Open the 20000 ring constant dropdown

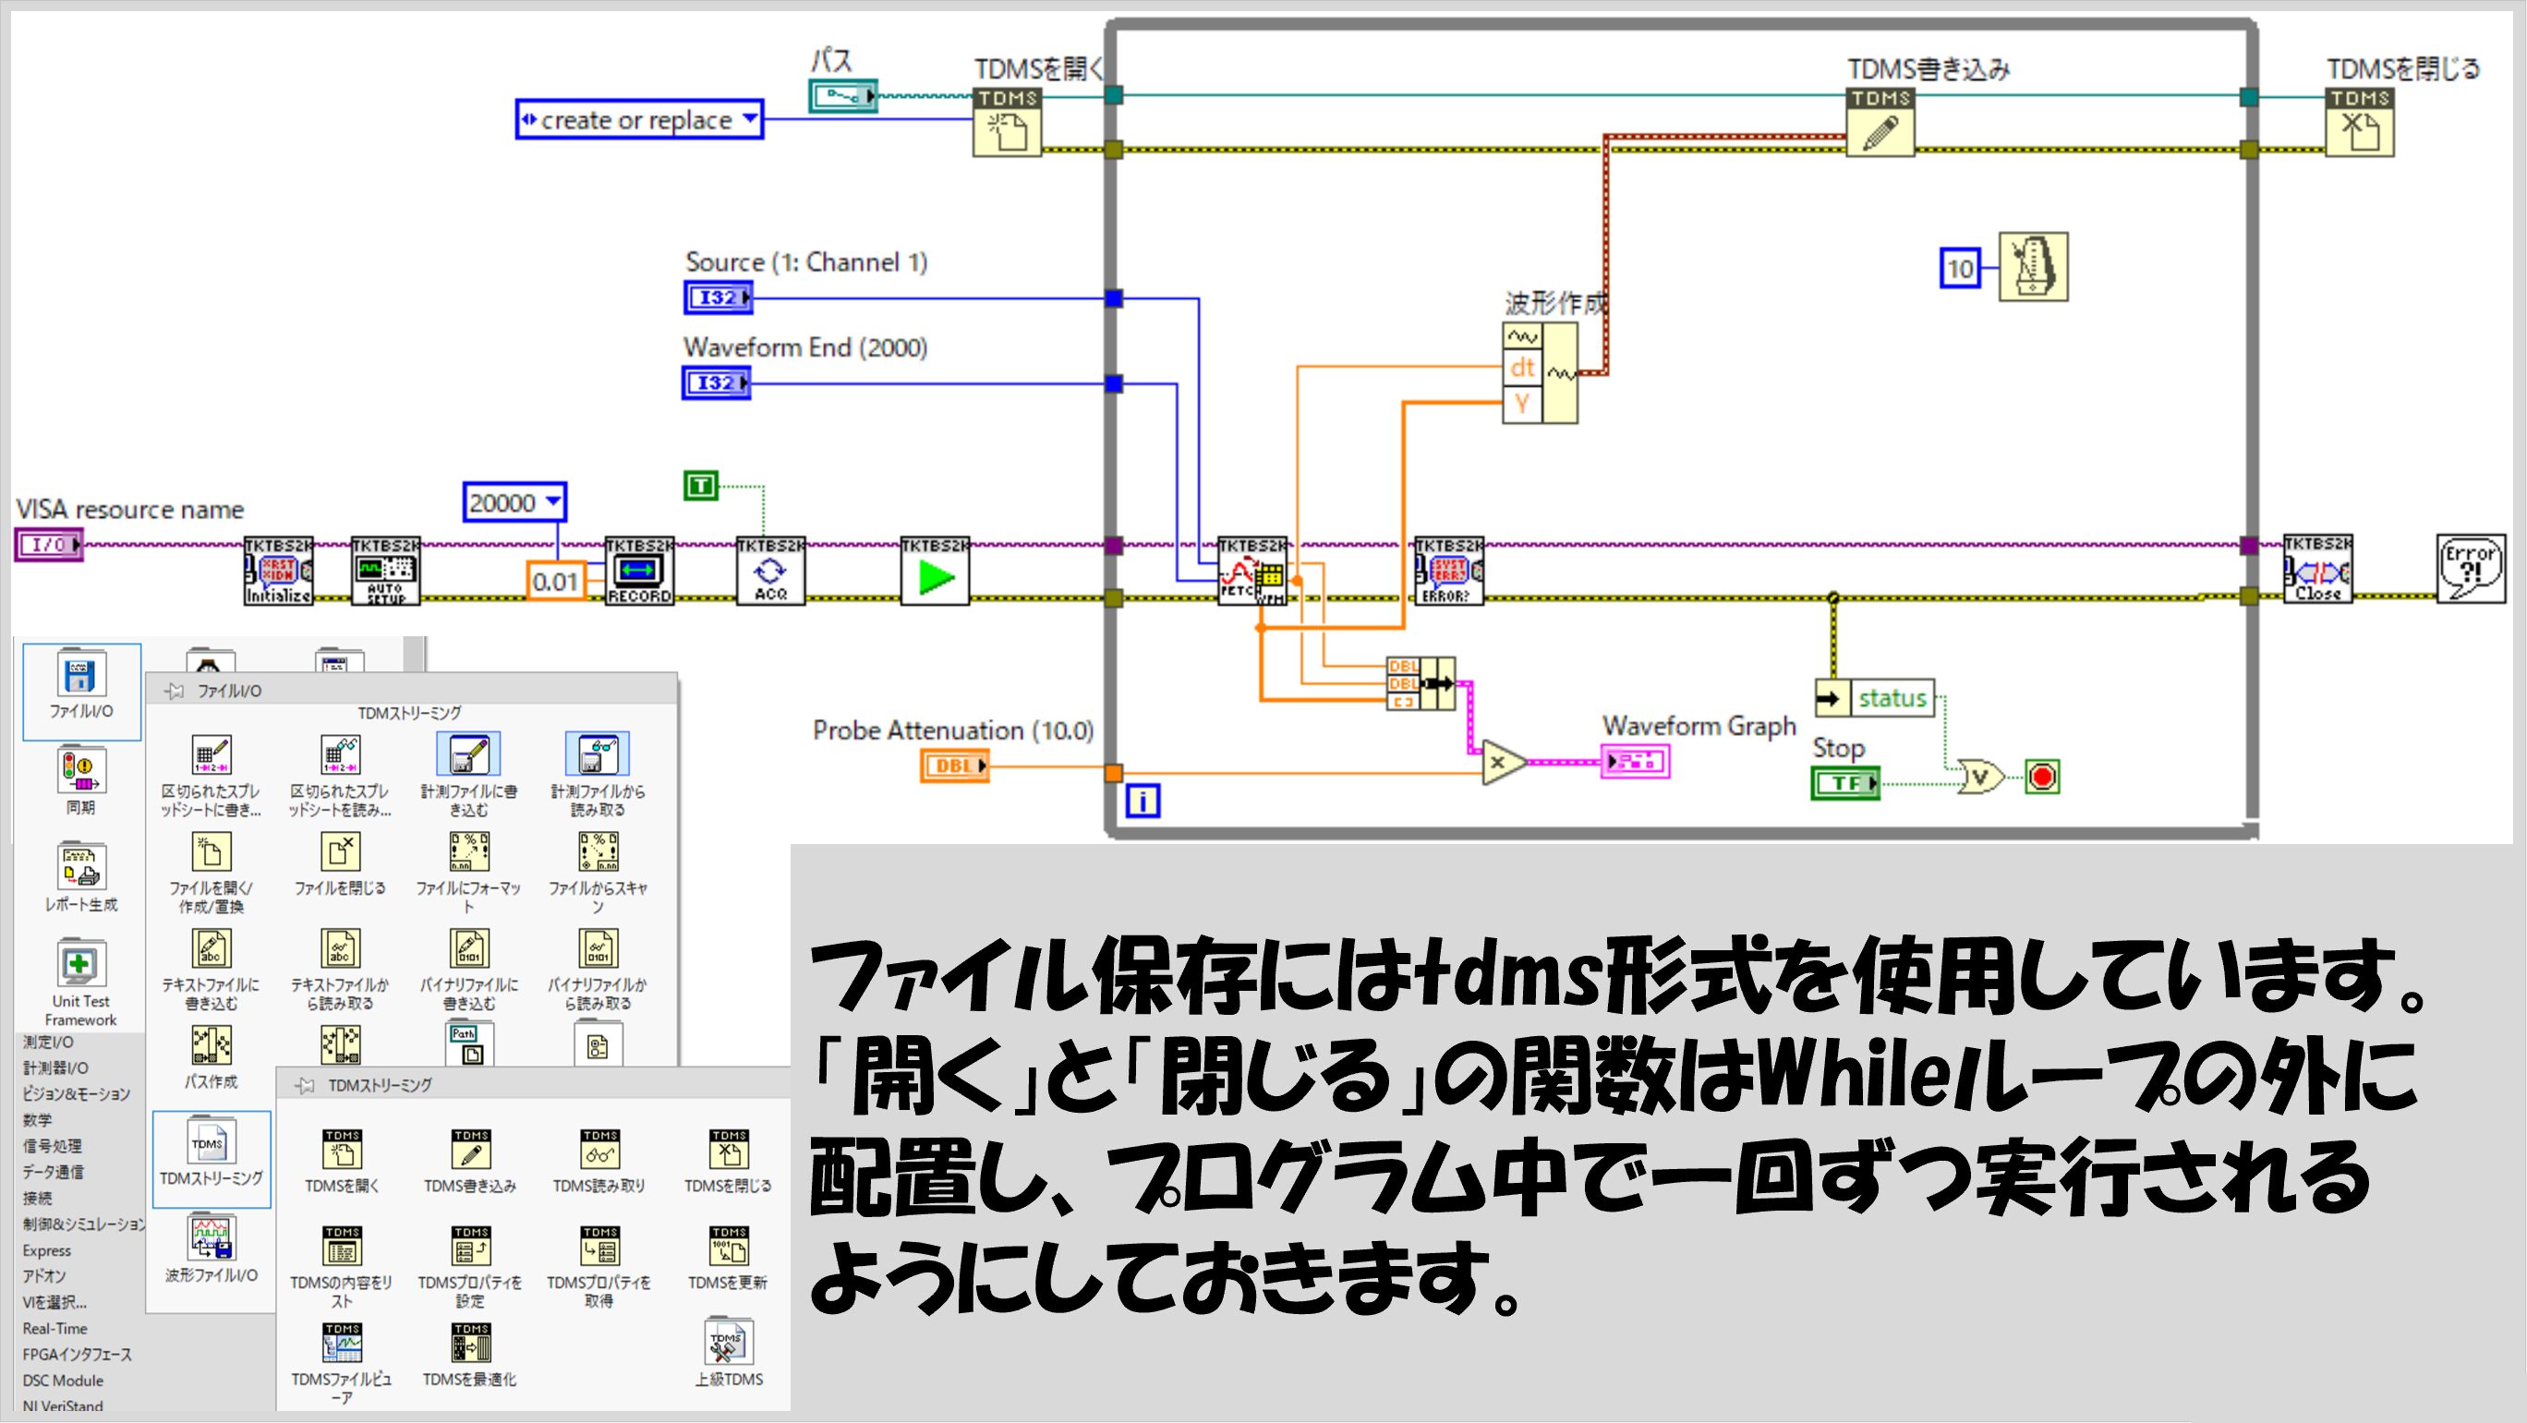pos(552,502)
